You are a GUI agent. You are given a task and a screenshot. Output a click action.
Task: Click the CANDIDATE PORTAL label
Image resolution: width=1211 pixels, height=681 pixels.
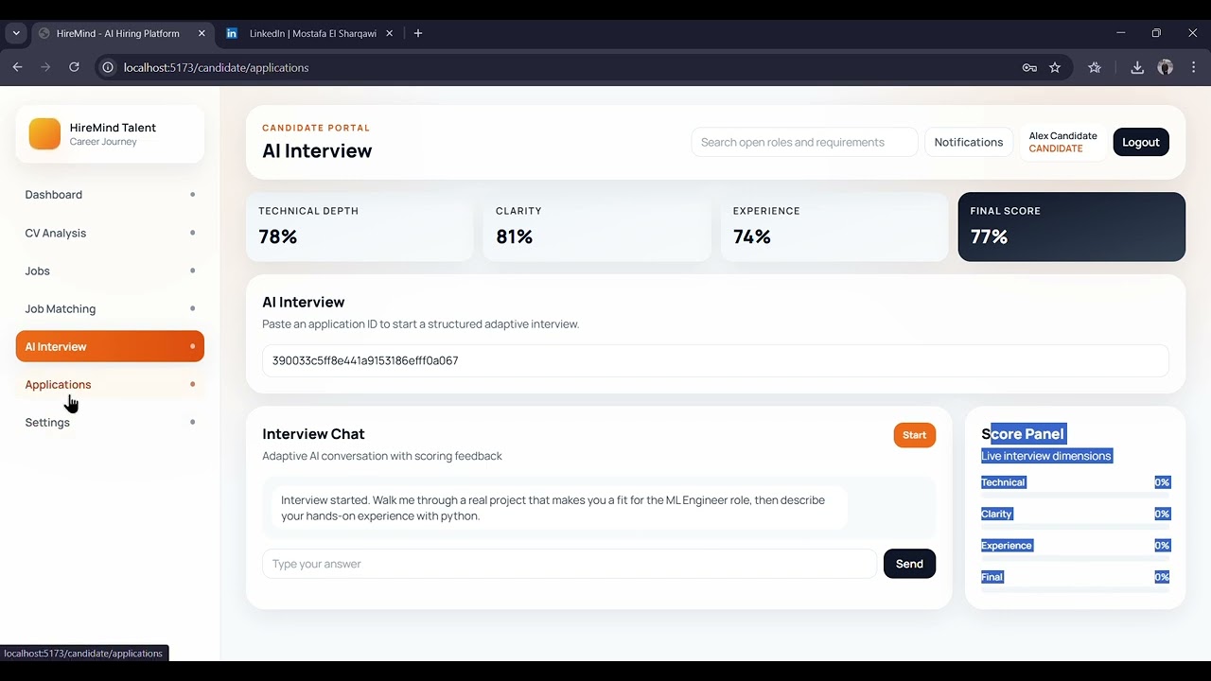coord(316,128)
